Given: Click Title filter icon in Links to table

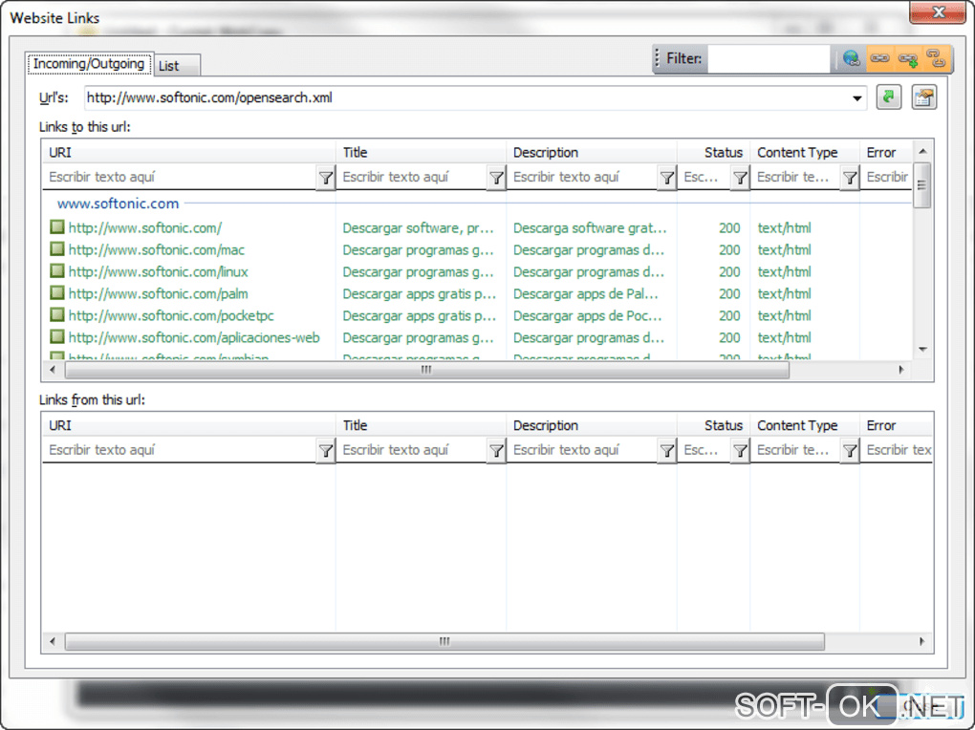Looking at the screenshot, I should click(496, 178).
